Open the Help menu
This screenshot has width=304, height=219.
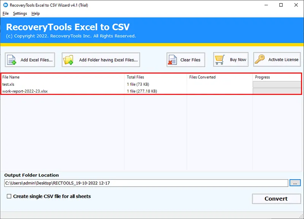tap(35, 13)
